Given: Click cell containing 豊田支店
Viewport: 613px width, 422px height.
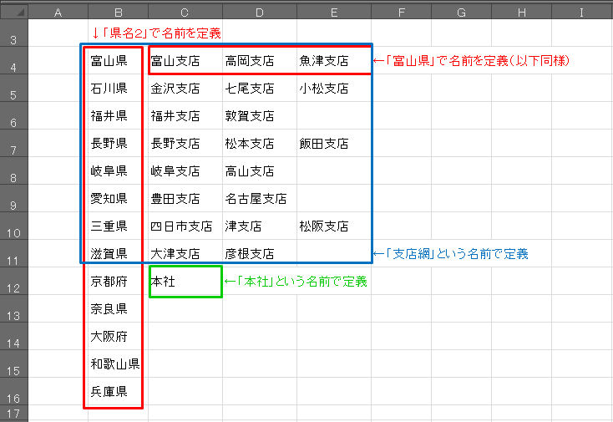Looking at the screenshot, I should click(x=185, y=198).
